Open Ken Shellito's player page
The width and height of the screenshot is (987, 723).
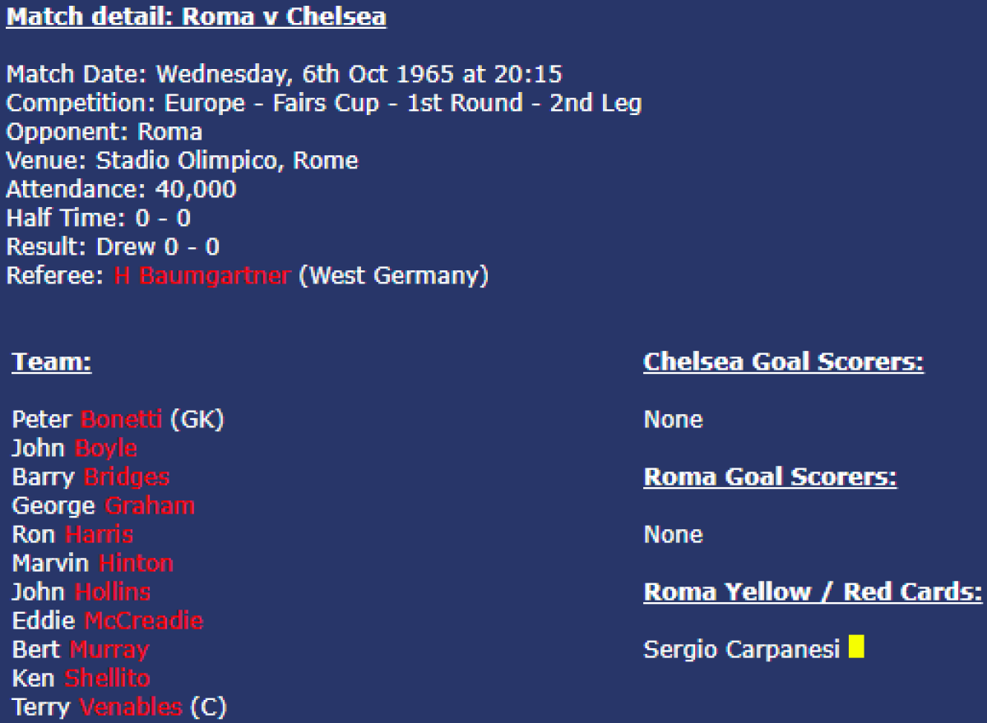click(x=107, y=679)
